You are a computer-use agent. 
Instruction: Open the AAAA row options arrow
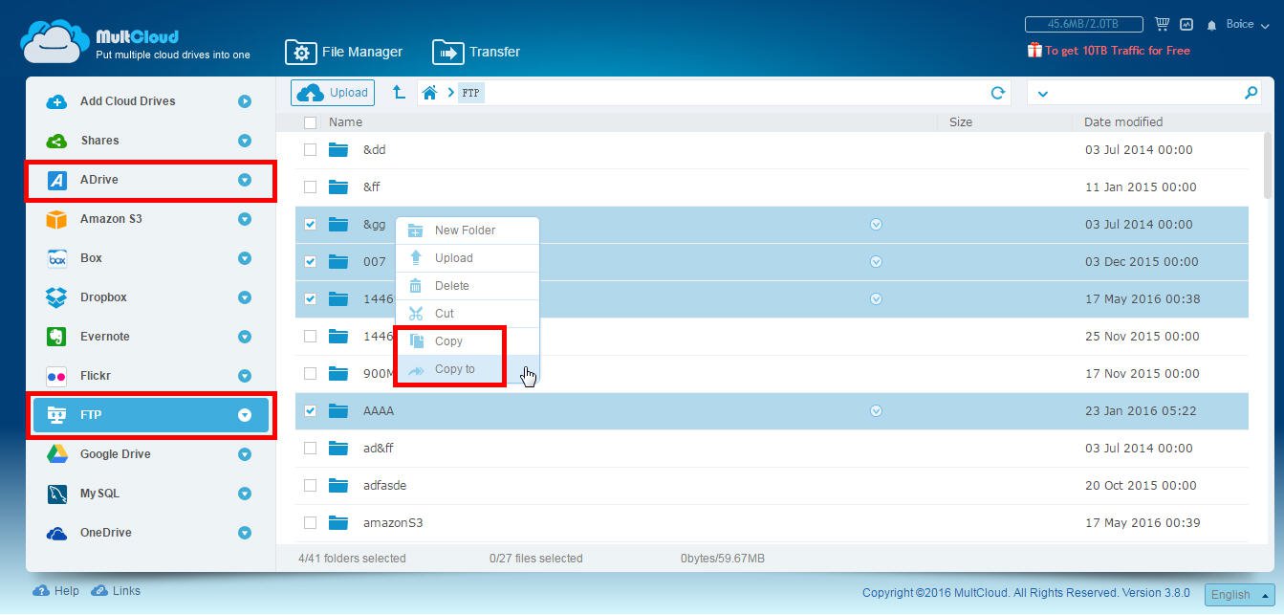(x=876, y=410)
